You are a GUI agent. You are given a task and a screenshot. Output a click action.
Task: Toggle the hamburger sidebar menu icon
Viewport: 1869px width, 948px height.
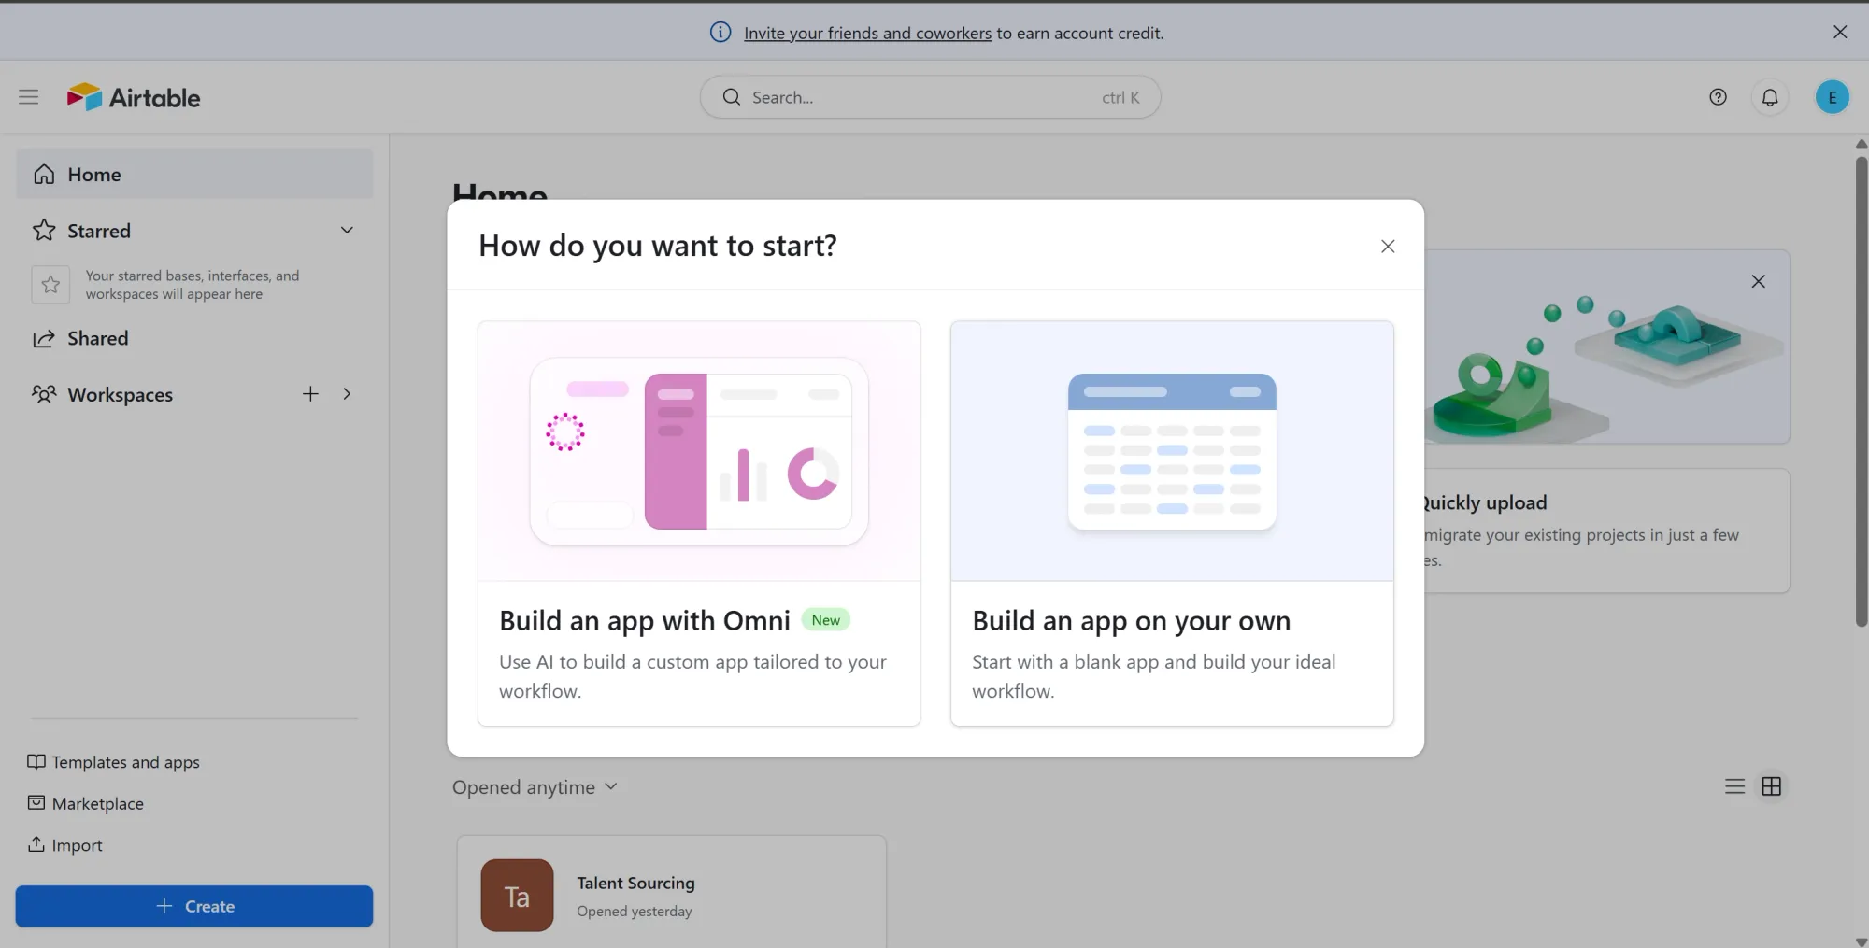coord(29,97)
